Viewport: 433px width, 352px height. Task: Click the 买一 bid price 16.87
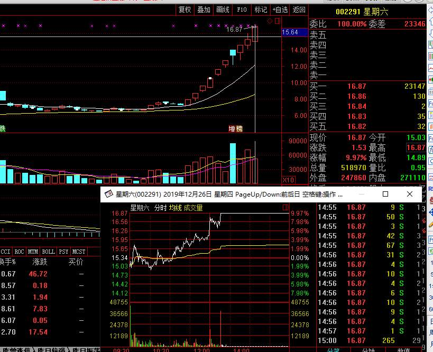(x=357, y=86)
